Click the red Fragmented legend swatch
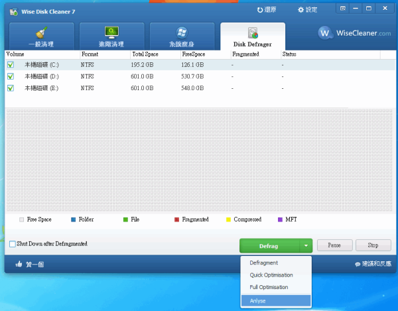The width and height of the screenshot is (398, 311). [177, 219]
